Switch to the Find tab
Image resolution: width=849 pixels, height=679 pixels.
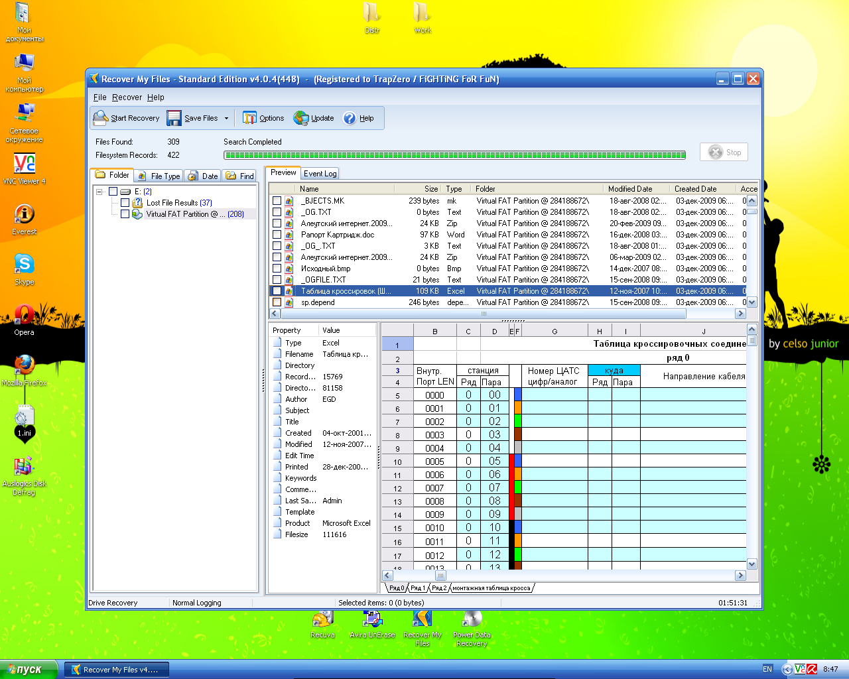[x=239, y=176]
